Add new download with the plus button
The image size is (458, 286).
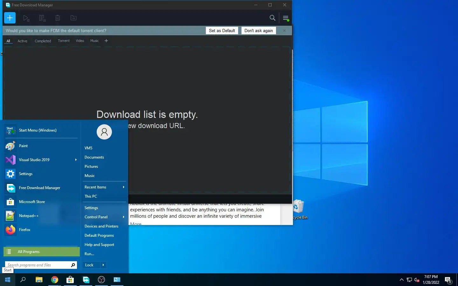coord(10,18)
